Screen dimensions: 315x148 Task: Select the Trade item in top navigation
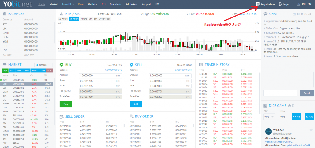42,4
